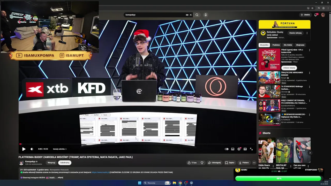This screenshot has height=186, width=331.
Task: Play the video with the play button
Action: pyautogui.click(x=24, y=149)
